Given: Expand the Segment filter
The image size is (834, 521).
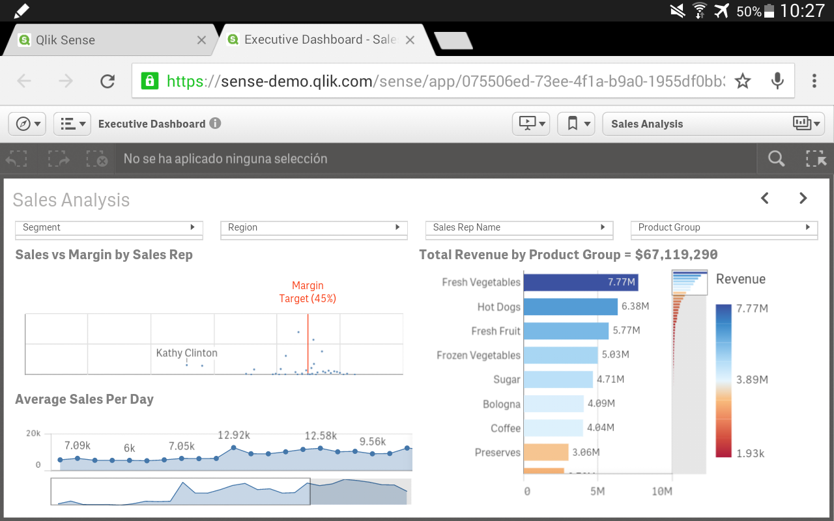Looking at the screenshot, I should (x=109, y=227).
